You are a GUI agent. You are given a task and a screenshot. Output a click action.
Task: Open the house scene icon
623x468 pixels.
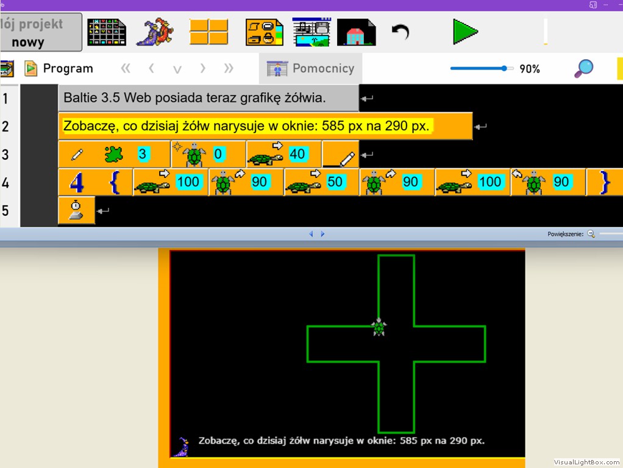coord(356,32)
